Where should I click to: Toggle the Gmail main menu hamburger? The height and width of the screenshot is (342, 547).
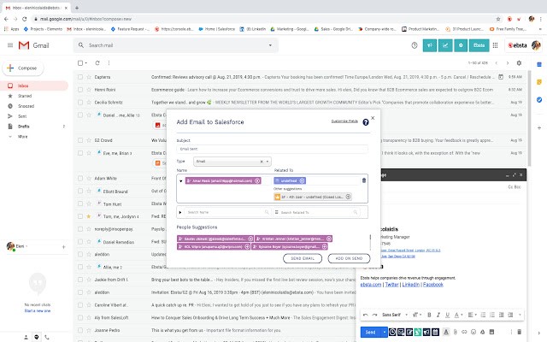pos(10,45)
